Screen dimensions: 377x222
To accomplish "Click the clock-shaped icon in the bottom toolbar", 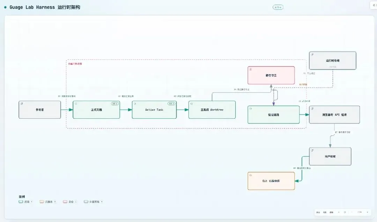I will pos(345,212).
